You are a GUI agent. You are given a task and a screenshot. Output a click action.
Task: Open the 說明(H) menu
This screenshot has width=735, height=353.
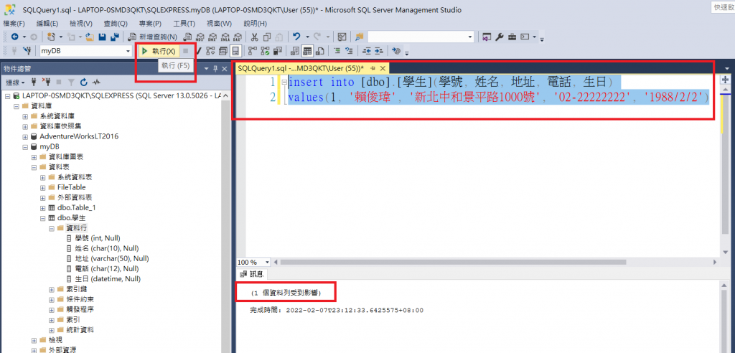(x=255, y=24)
